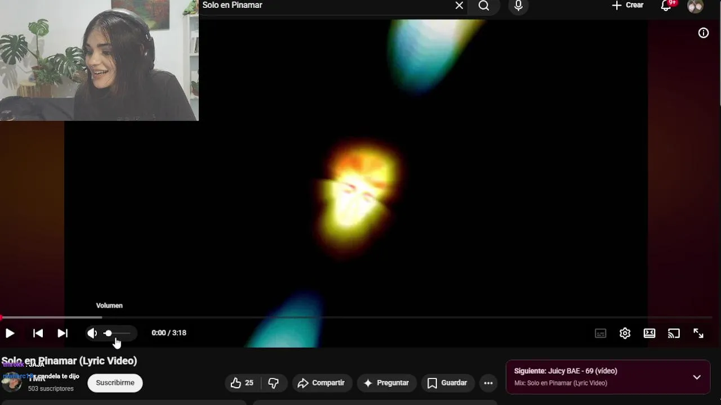This screenshot has height=405, width=721.
Task: Open player settings gear
Action: 625,333
